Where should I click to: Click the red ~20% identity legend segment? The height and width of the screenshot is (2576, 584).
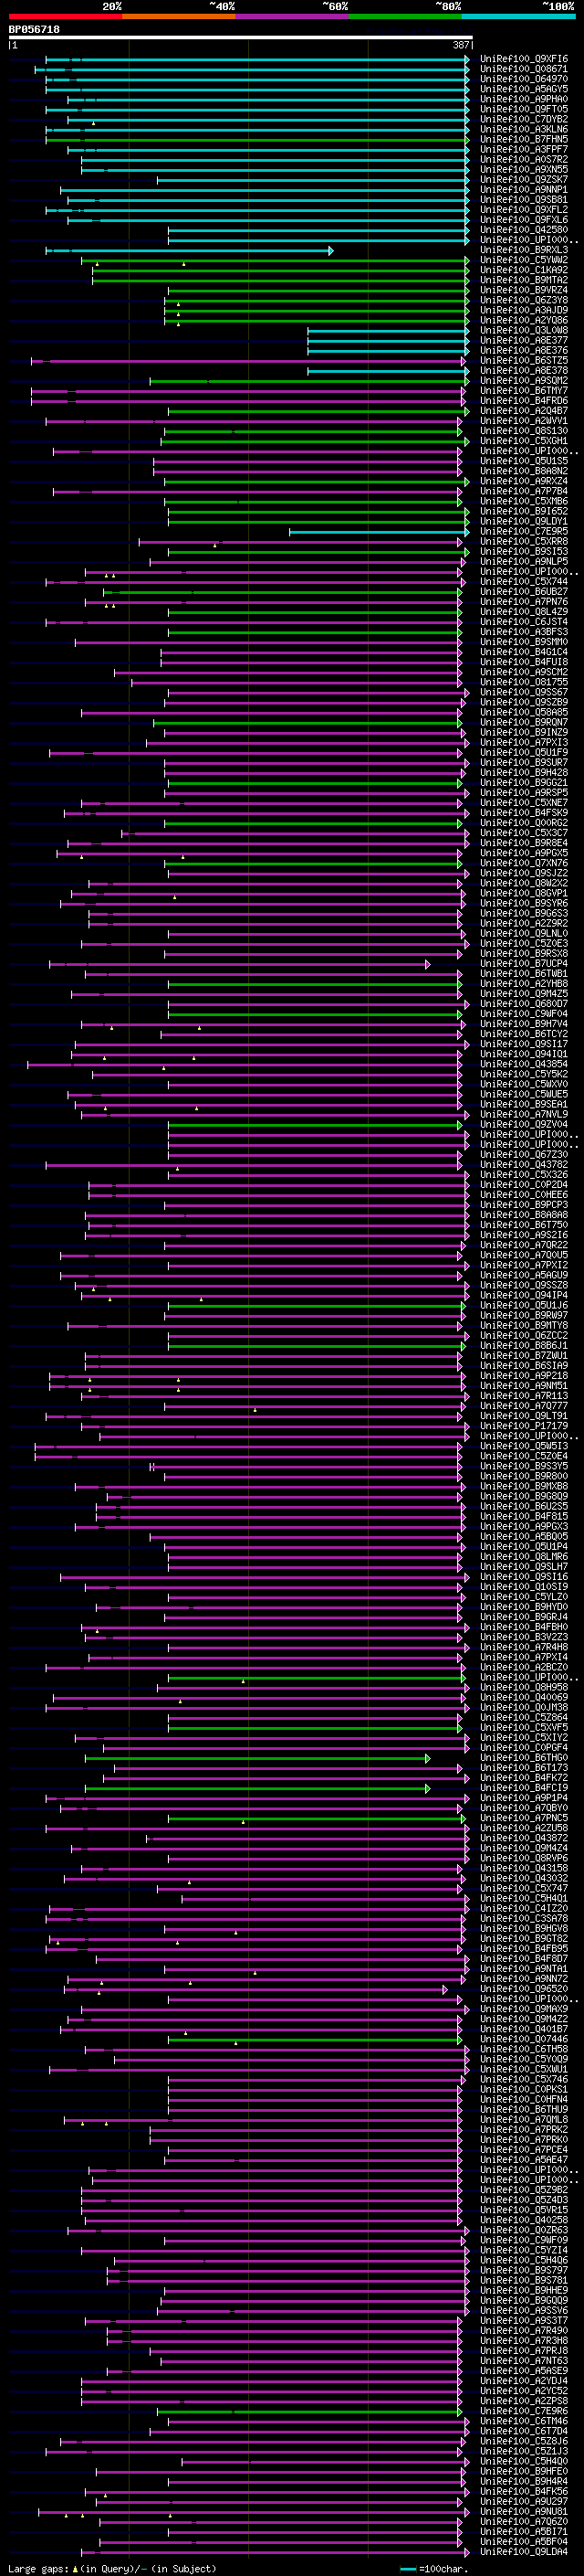[x=65, y=16]
